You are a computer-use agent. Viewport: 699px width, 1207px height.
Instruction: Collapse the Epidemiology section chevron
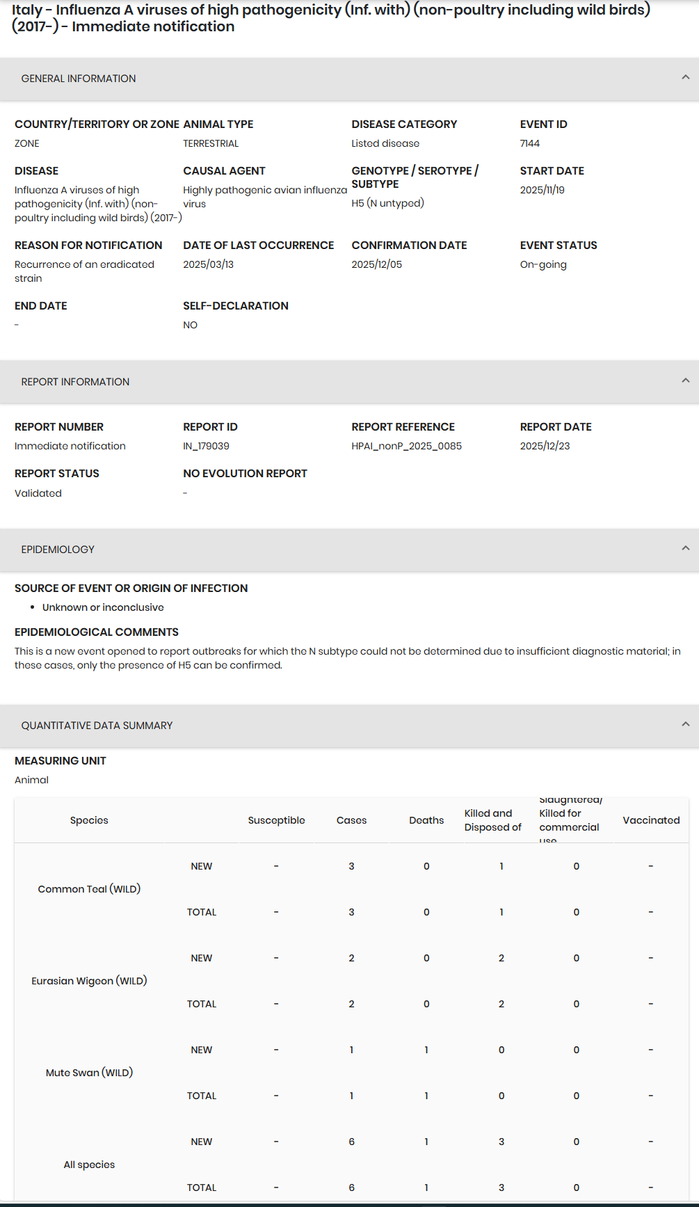[685, 548]
